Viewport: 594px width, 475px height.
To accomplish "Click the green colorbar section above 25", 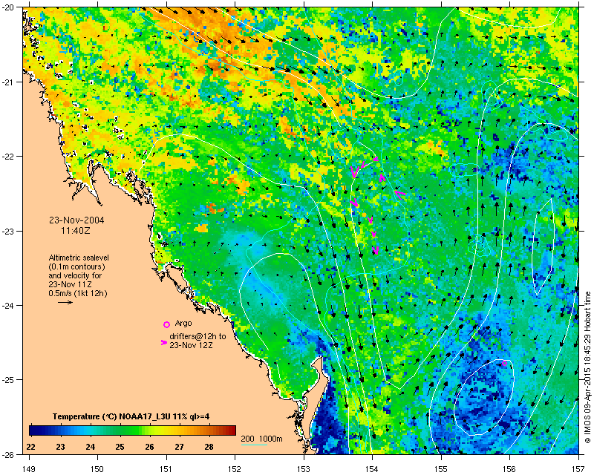I will point(120,430).
